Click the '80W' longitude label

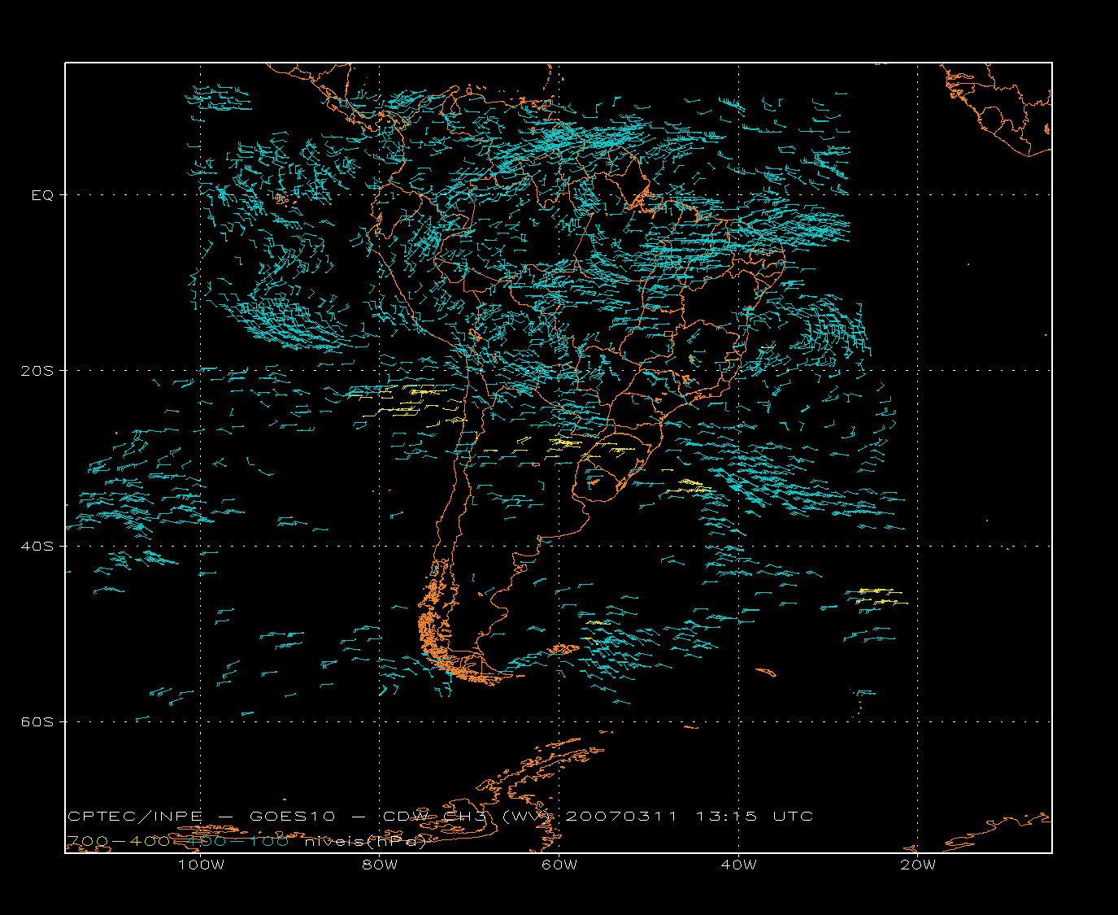click(380, 865)
